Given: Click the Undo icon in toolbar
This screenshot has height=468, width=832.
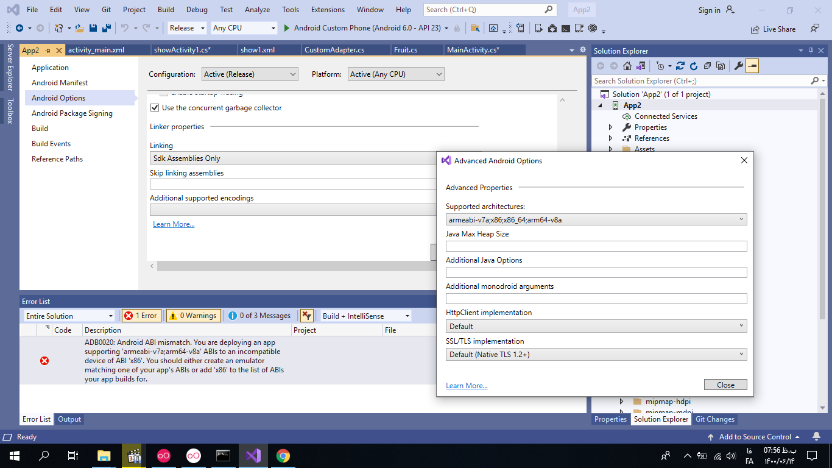Looking at the screenshot, I should click(125, 28).
